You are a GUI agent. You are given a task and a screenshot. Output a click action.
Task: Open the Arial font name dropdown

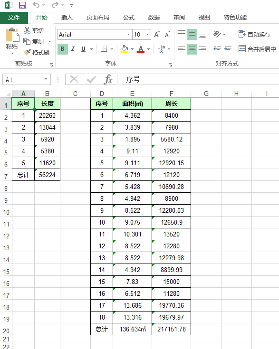pyautogui.click(x=129, y=35)
